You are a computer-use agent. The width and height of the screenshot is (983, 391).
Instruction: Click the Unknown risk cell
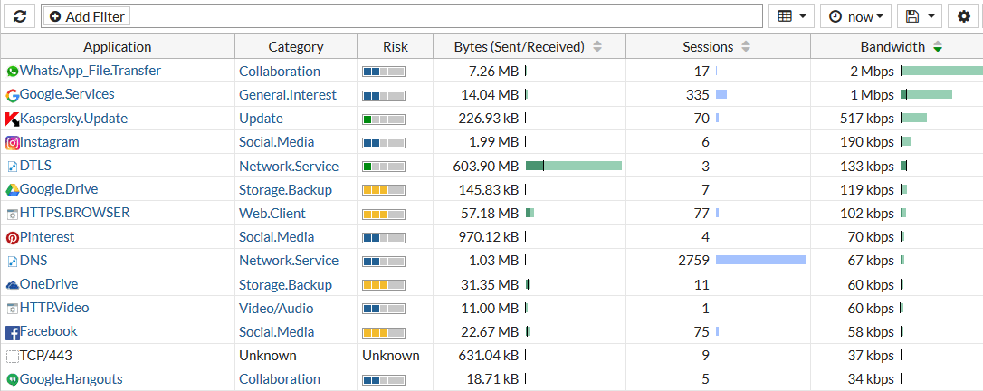click(x=390, y=356)
